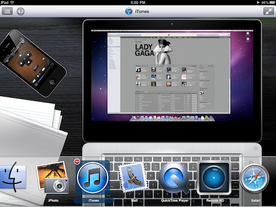
Task: Open the list menu button in the toolbar
Action: pos(7,11)
